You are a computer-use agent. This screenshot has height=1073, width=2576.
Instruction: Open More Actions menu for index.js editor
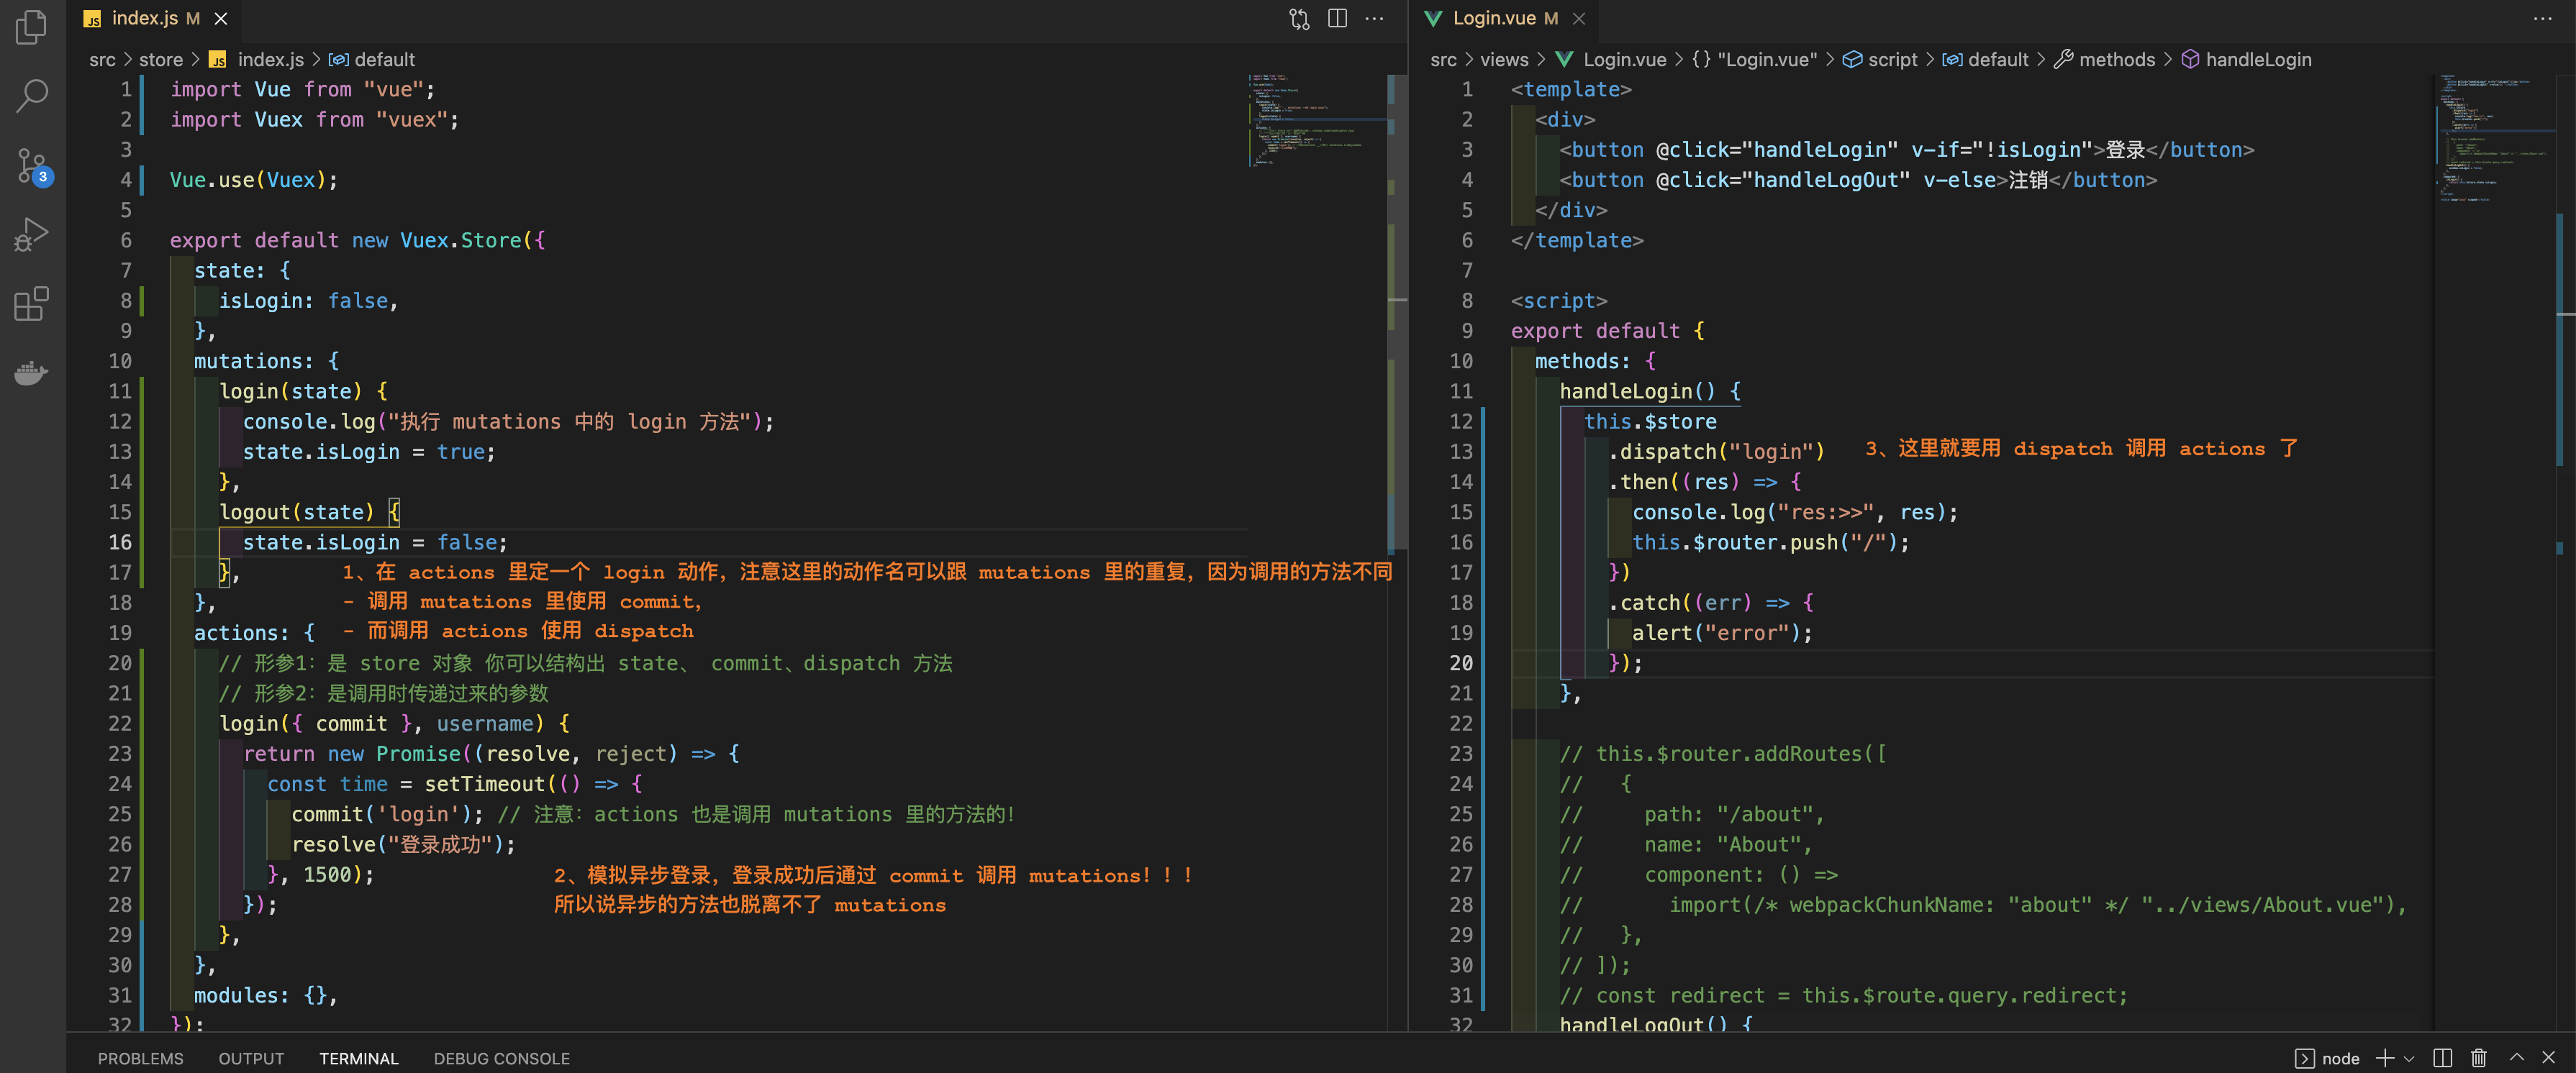coord(1375,19)
